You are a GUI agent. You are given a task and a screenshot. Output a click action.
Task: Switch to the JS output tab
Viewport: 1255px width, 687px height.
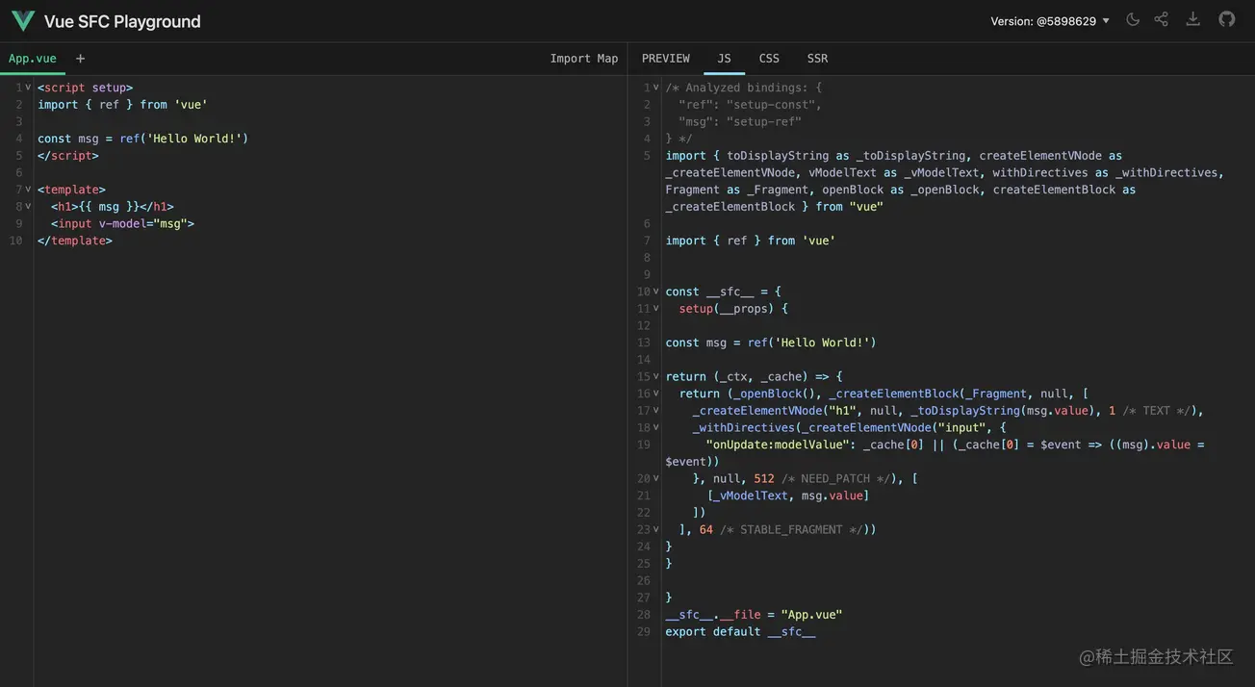coord(724,59)
